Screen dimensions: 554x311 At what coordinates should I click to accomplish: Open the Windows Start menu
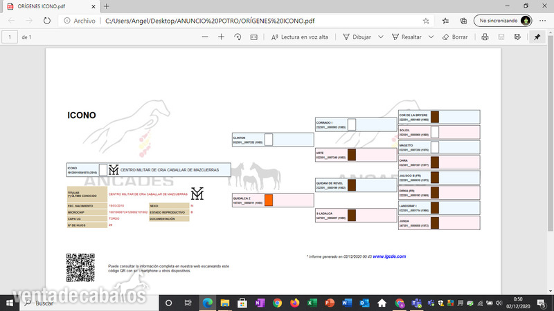click(10, 303)
